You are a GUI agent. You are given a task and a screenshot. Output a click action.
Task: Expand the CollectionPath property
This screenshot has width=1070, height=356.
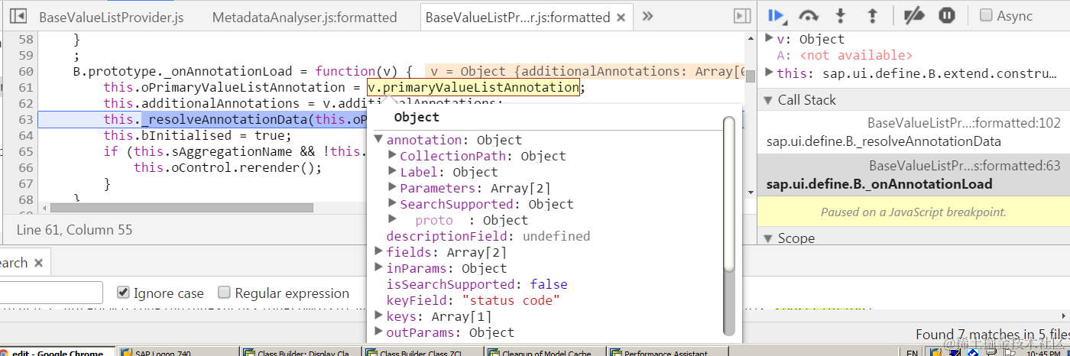[392, 156]
